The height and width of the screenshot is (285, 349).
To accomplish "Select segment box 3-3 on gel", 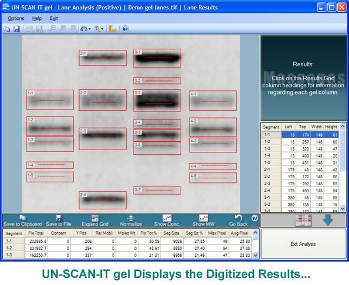I will point(157,100).
